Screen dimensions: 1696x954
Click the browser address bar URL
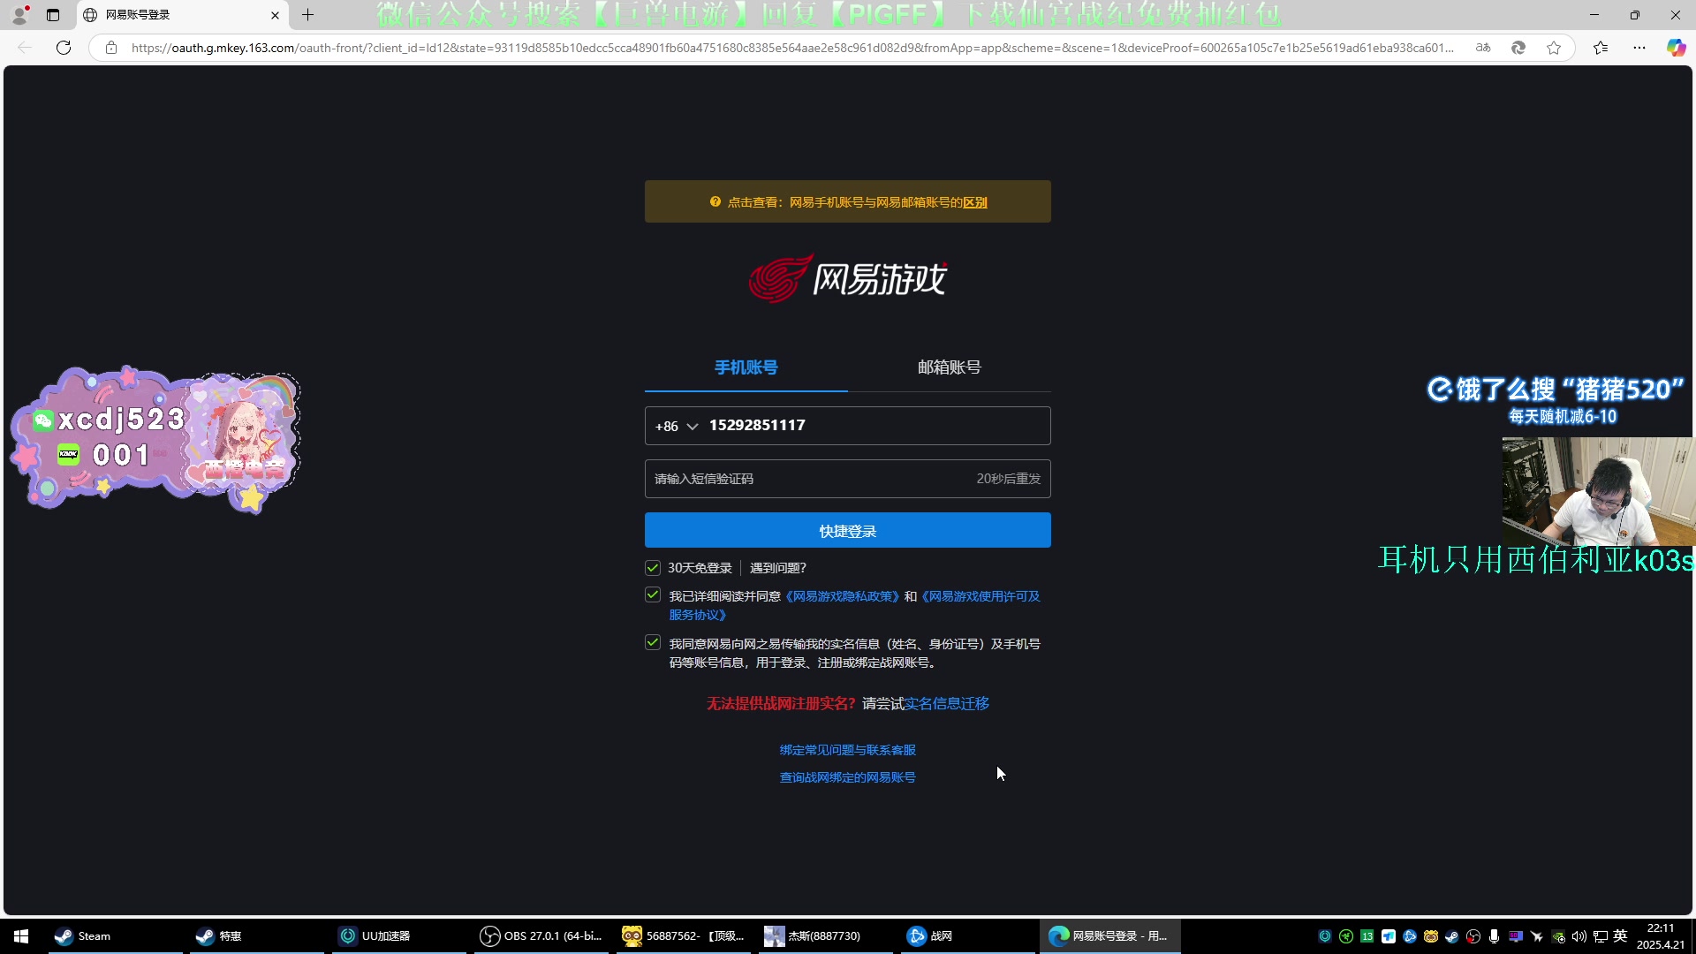792,48
